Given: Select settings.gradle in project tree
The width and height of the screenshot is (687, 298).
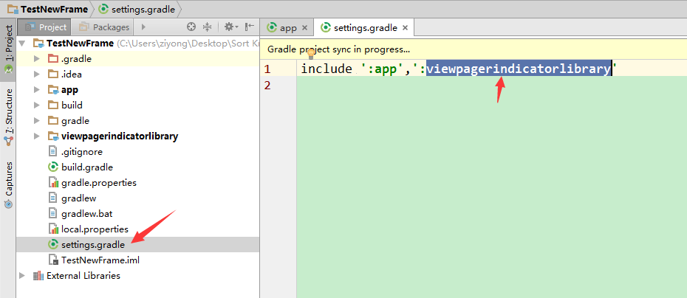Looking at the screenshot, I should [x=138, y=245].
